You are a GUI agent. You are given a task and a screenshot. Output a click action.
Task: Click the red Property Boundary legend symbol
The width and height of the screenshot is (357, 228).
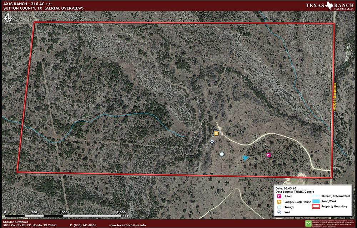(316, 206)
